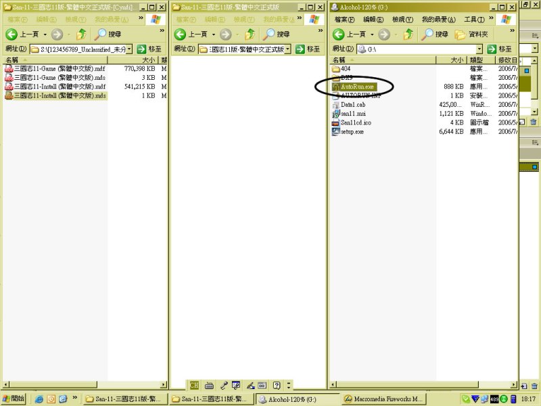The image size is (541, 406).
Task: Open back-history arrow in the [Cyndi] window
Action: pos(45,35)
